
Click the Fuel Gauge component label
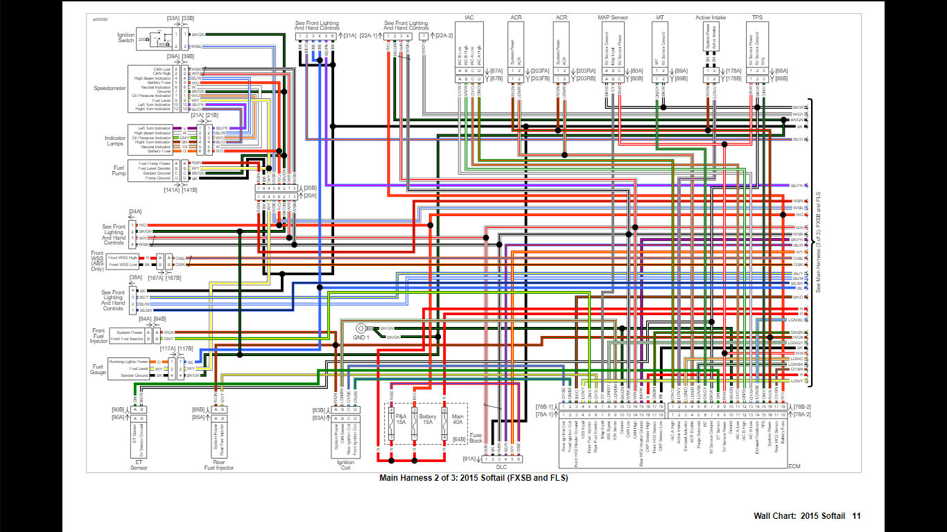tap(99, 369)
